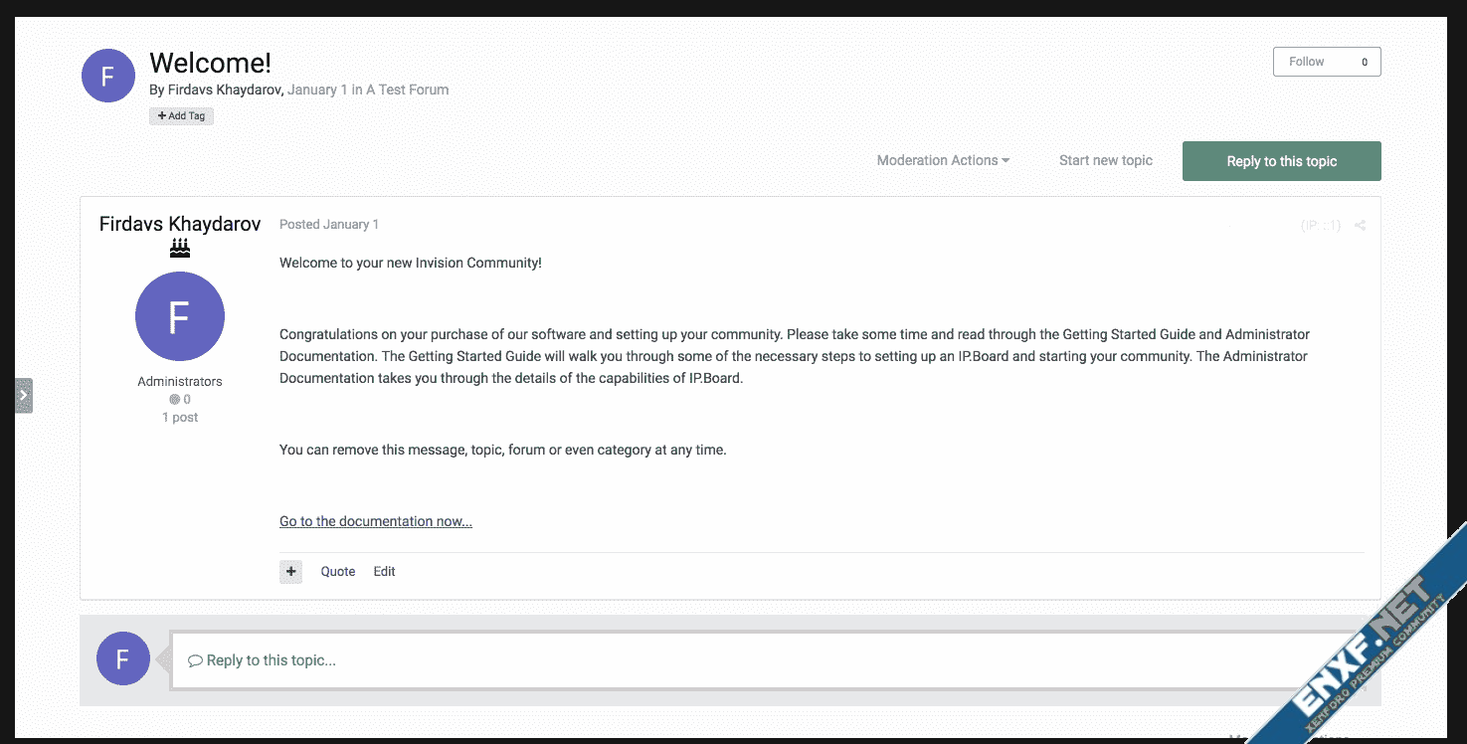
Task: Open A Test Forum link in the byline
Action: coord(408,90)
